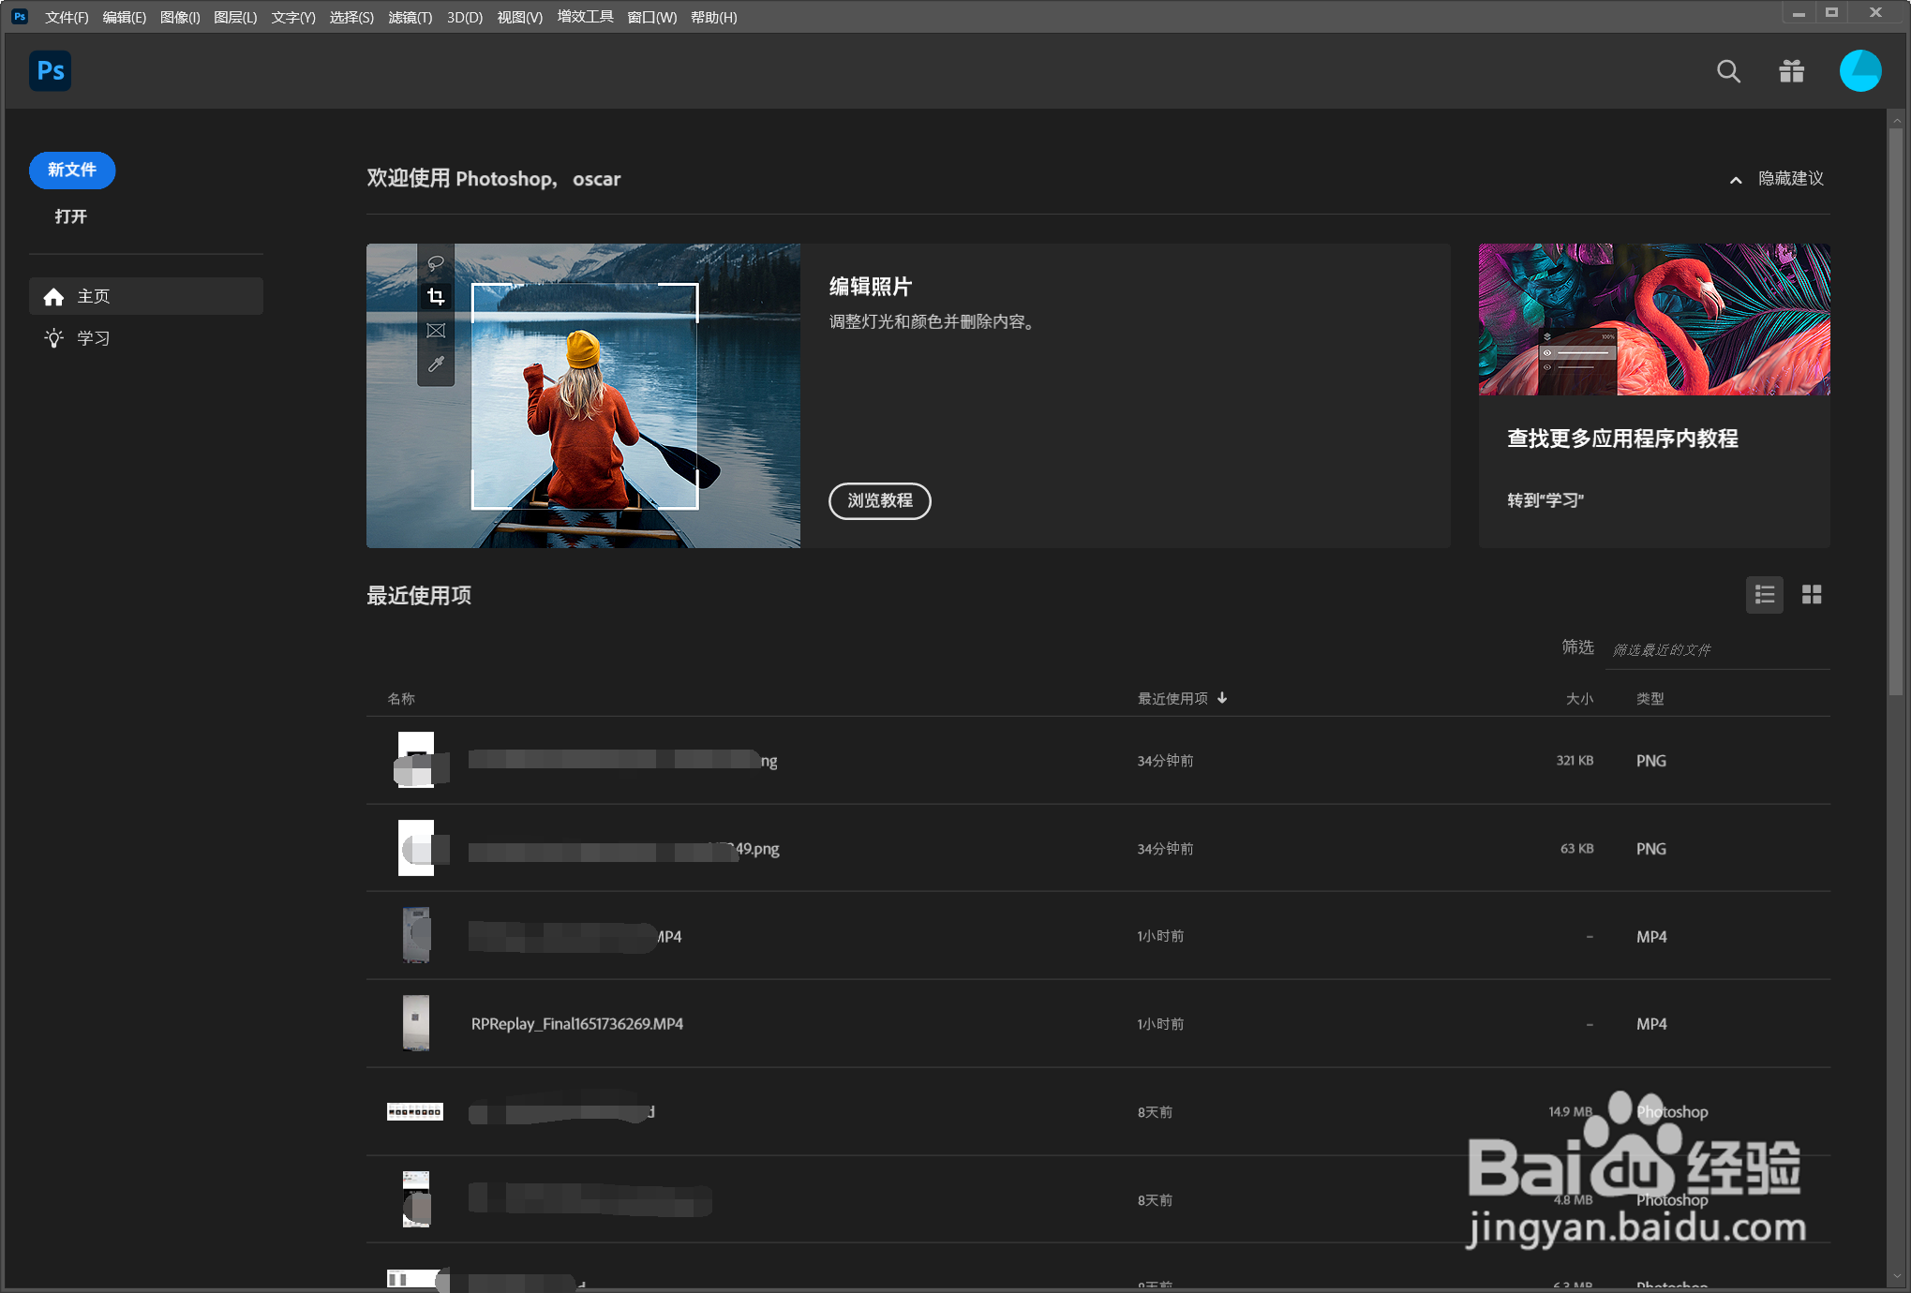1911x1293 pixels.
Task: Click the 打开 button in sidebar
Action: [70, 216]
